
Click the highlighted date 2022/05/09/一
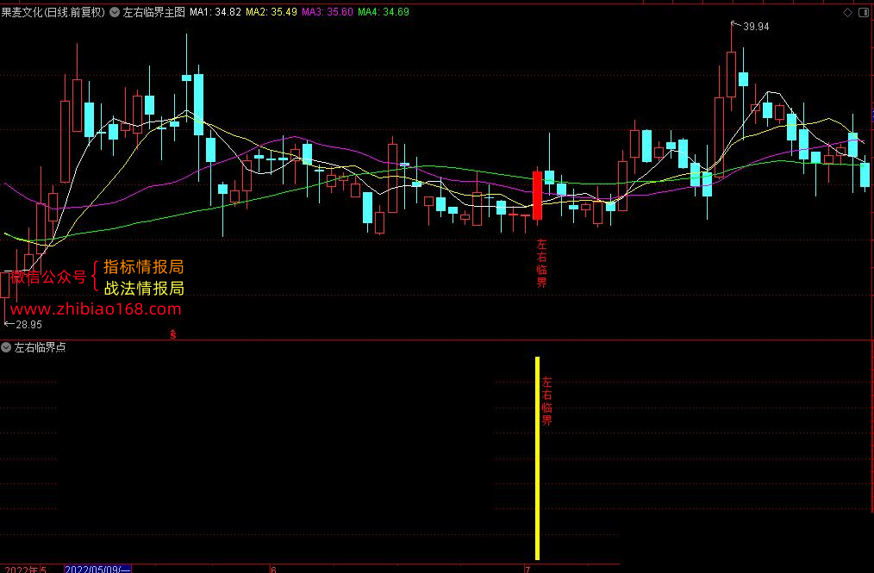(x=97, y=569)
